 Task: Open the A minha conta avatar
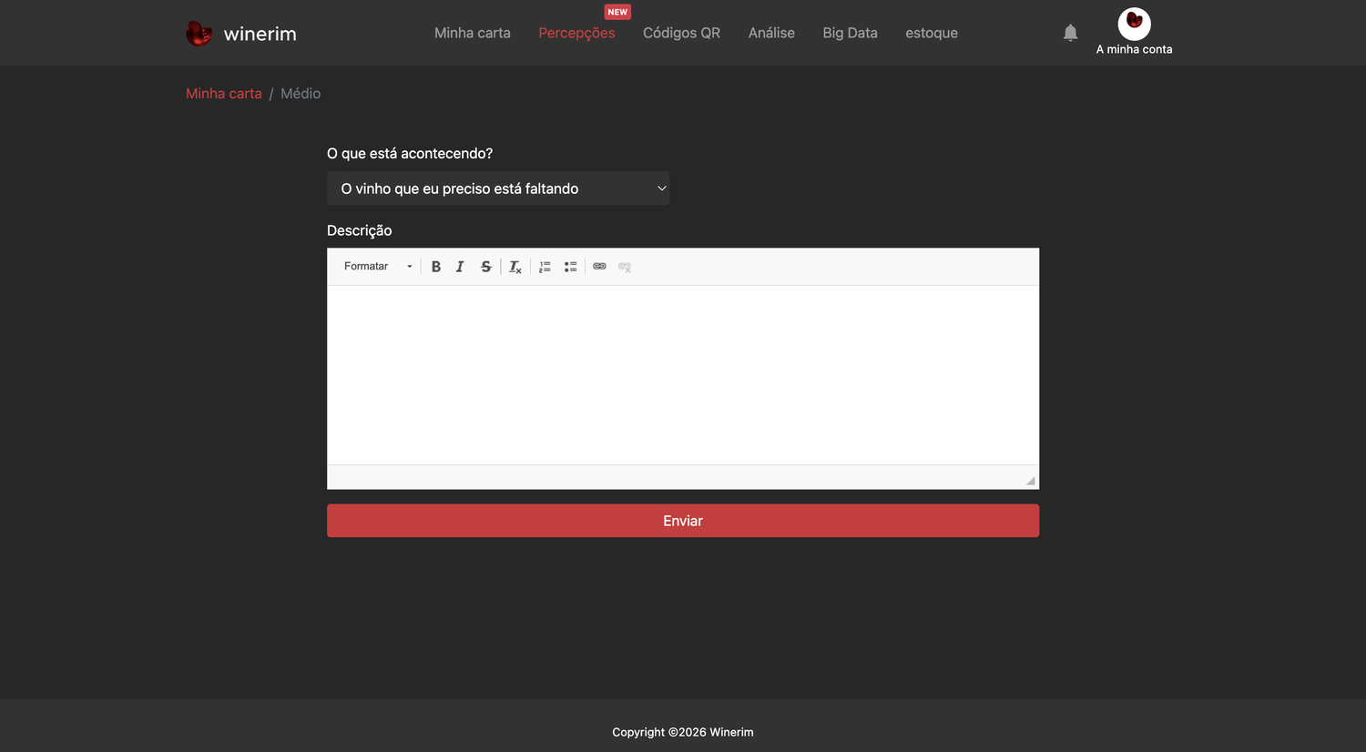1134,24
